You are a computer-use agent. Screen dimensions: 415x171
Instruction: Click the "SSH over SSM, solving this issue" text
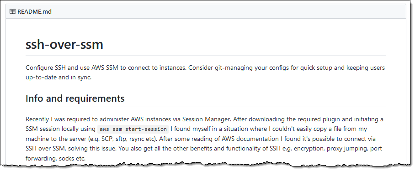(x=71, y=149)
